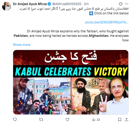The height and width of the screenshot is (124, 131).
Task: Click the down arrow emoji in the post
Action: tap(91, 13)
